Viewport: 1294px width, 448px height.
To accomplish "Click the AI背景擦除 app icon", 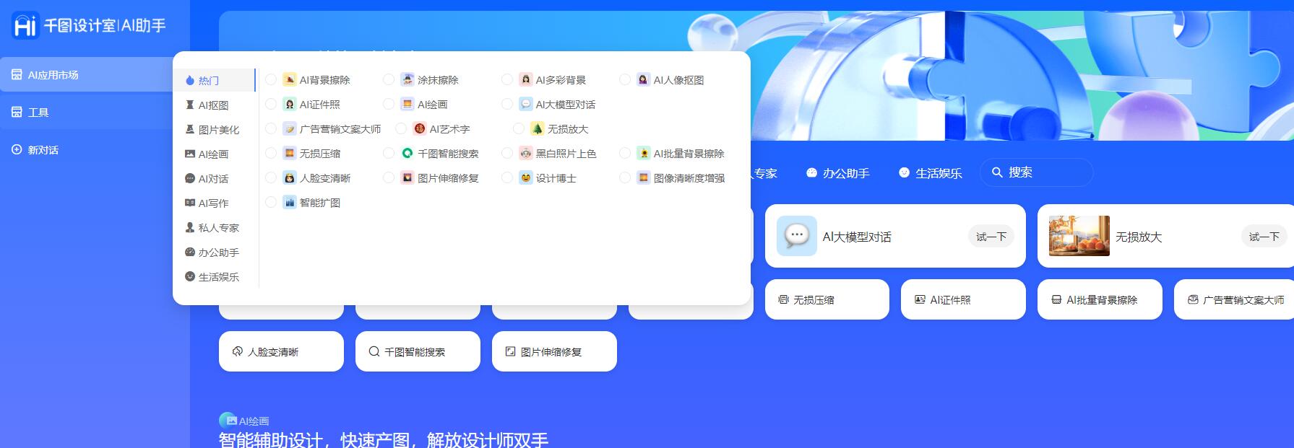I will pos(290,80).
